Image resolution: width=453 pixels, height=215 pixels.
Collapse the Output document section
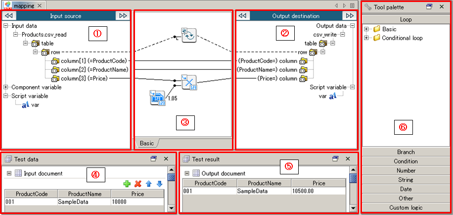click(187, 173)
